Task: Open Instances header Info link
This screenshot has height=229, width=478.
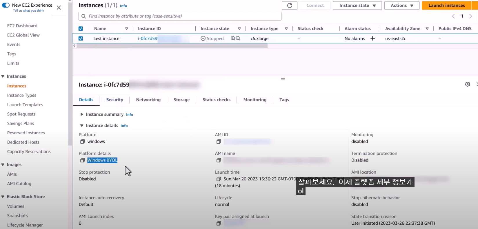Action: click(123, 6)
